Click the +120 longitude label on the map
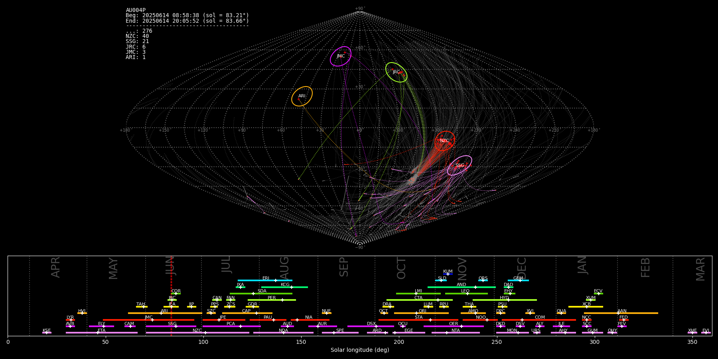This screenshot has width=718, height=359. (203, 130)
